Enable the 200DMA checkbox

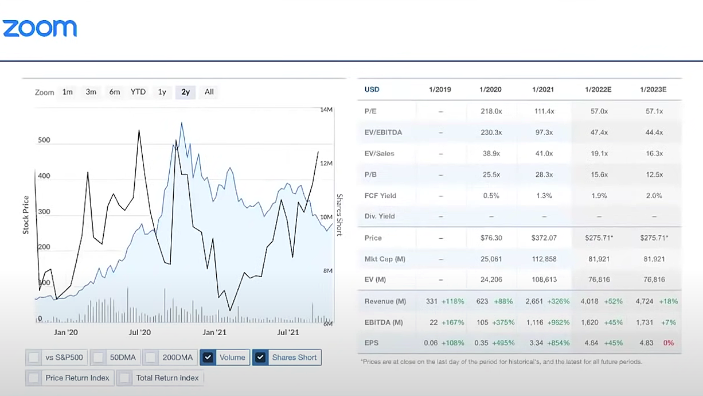click(151, 358)
